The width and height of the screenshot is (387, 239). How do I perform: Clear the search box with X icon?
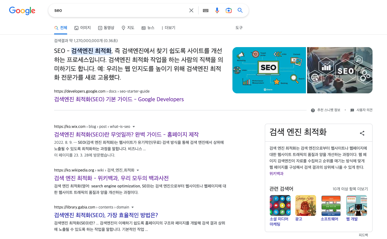point(191,10)
